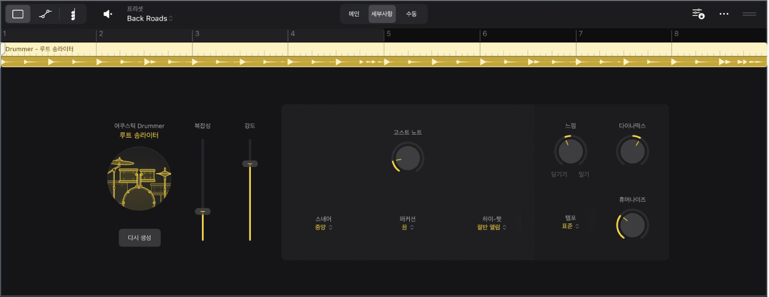Click bar 2 in the ruler
The height and width of the screenshot is (297, 769).
pos(101,34)
